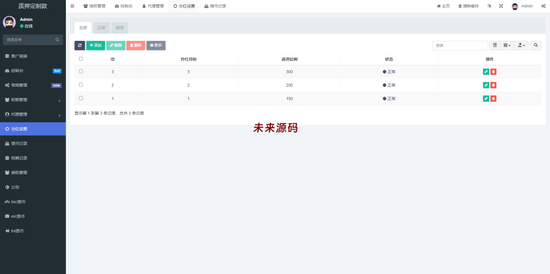Click the language switch icon in top bar

click(x=489, y=6)
